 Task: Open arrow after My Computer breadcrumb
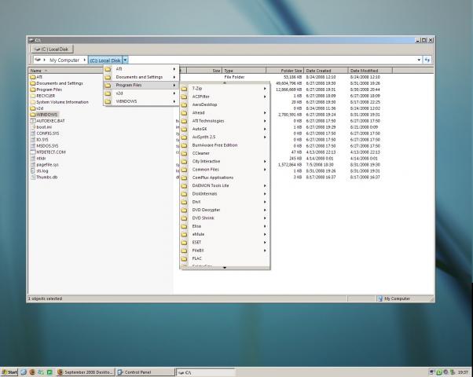pyautogui.click(x=85, y=60)
